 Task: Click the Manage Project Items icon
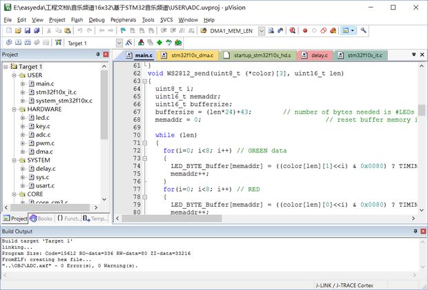coord(141,43)
